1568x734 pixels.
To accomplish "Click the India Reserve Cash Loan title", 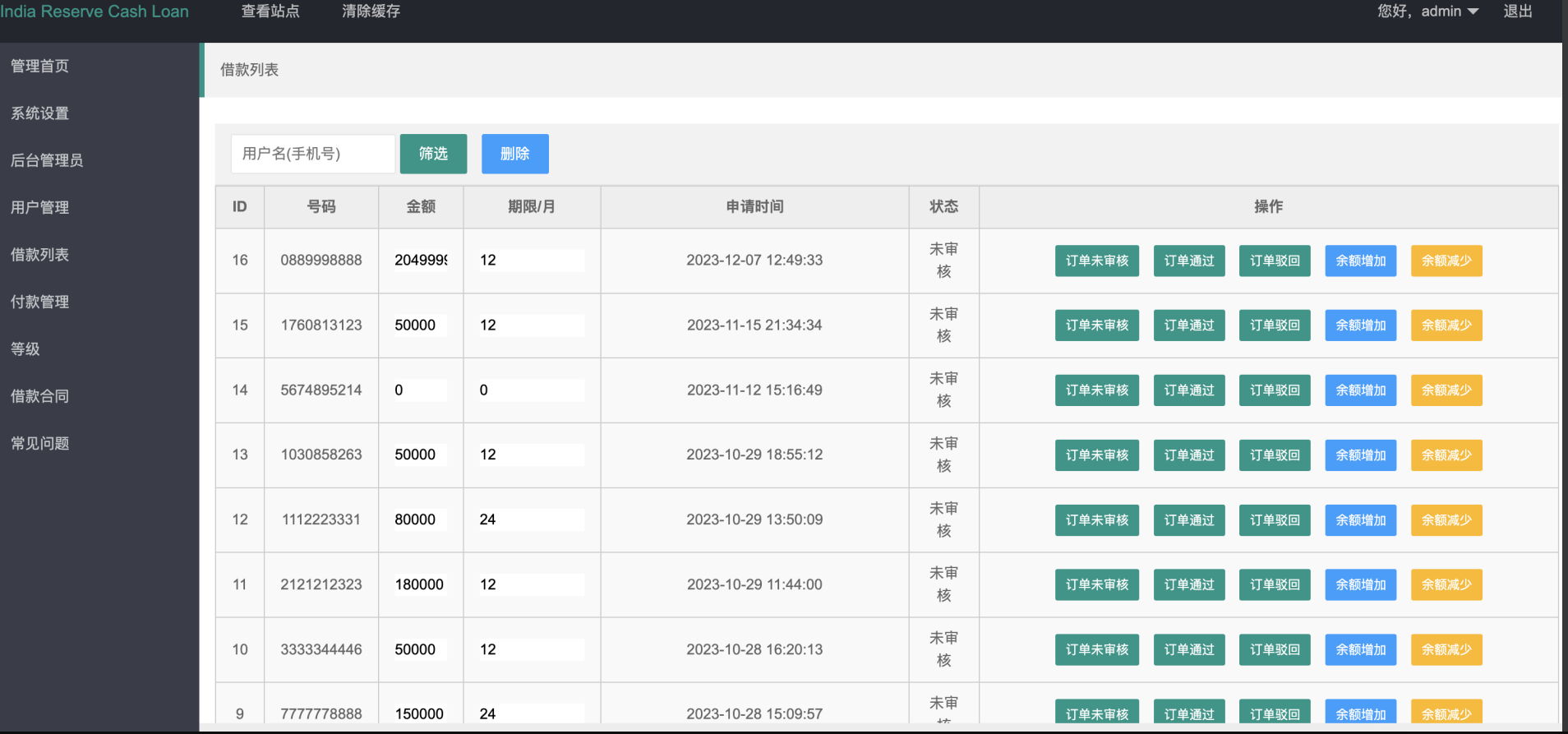I will coord(95,12).
